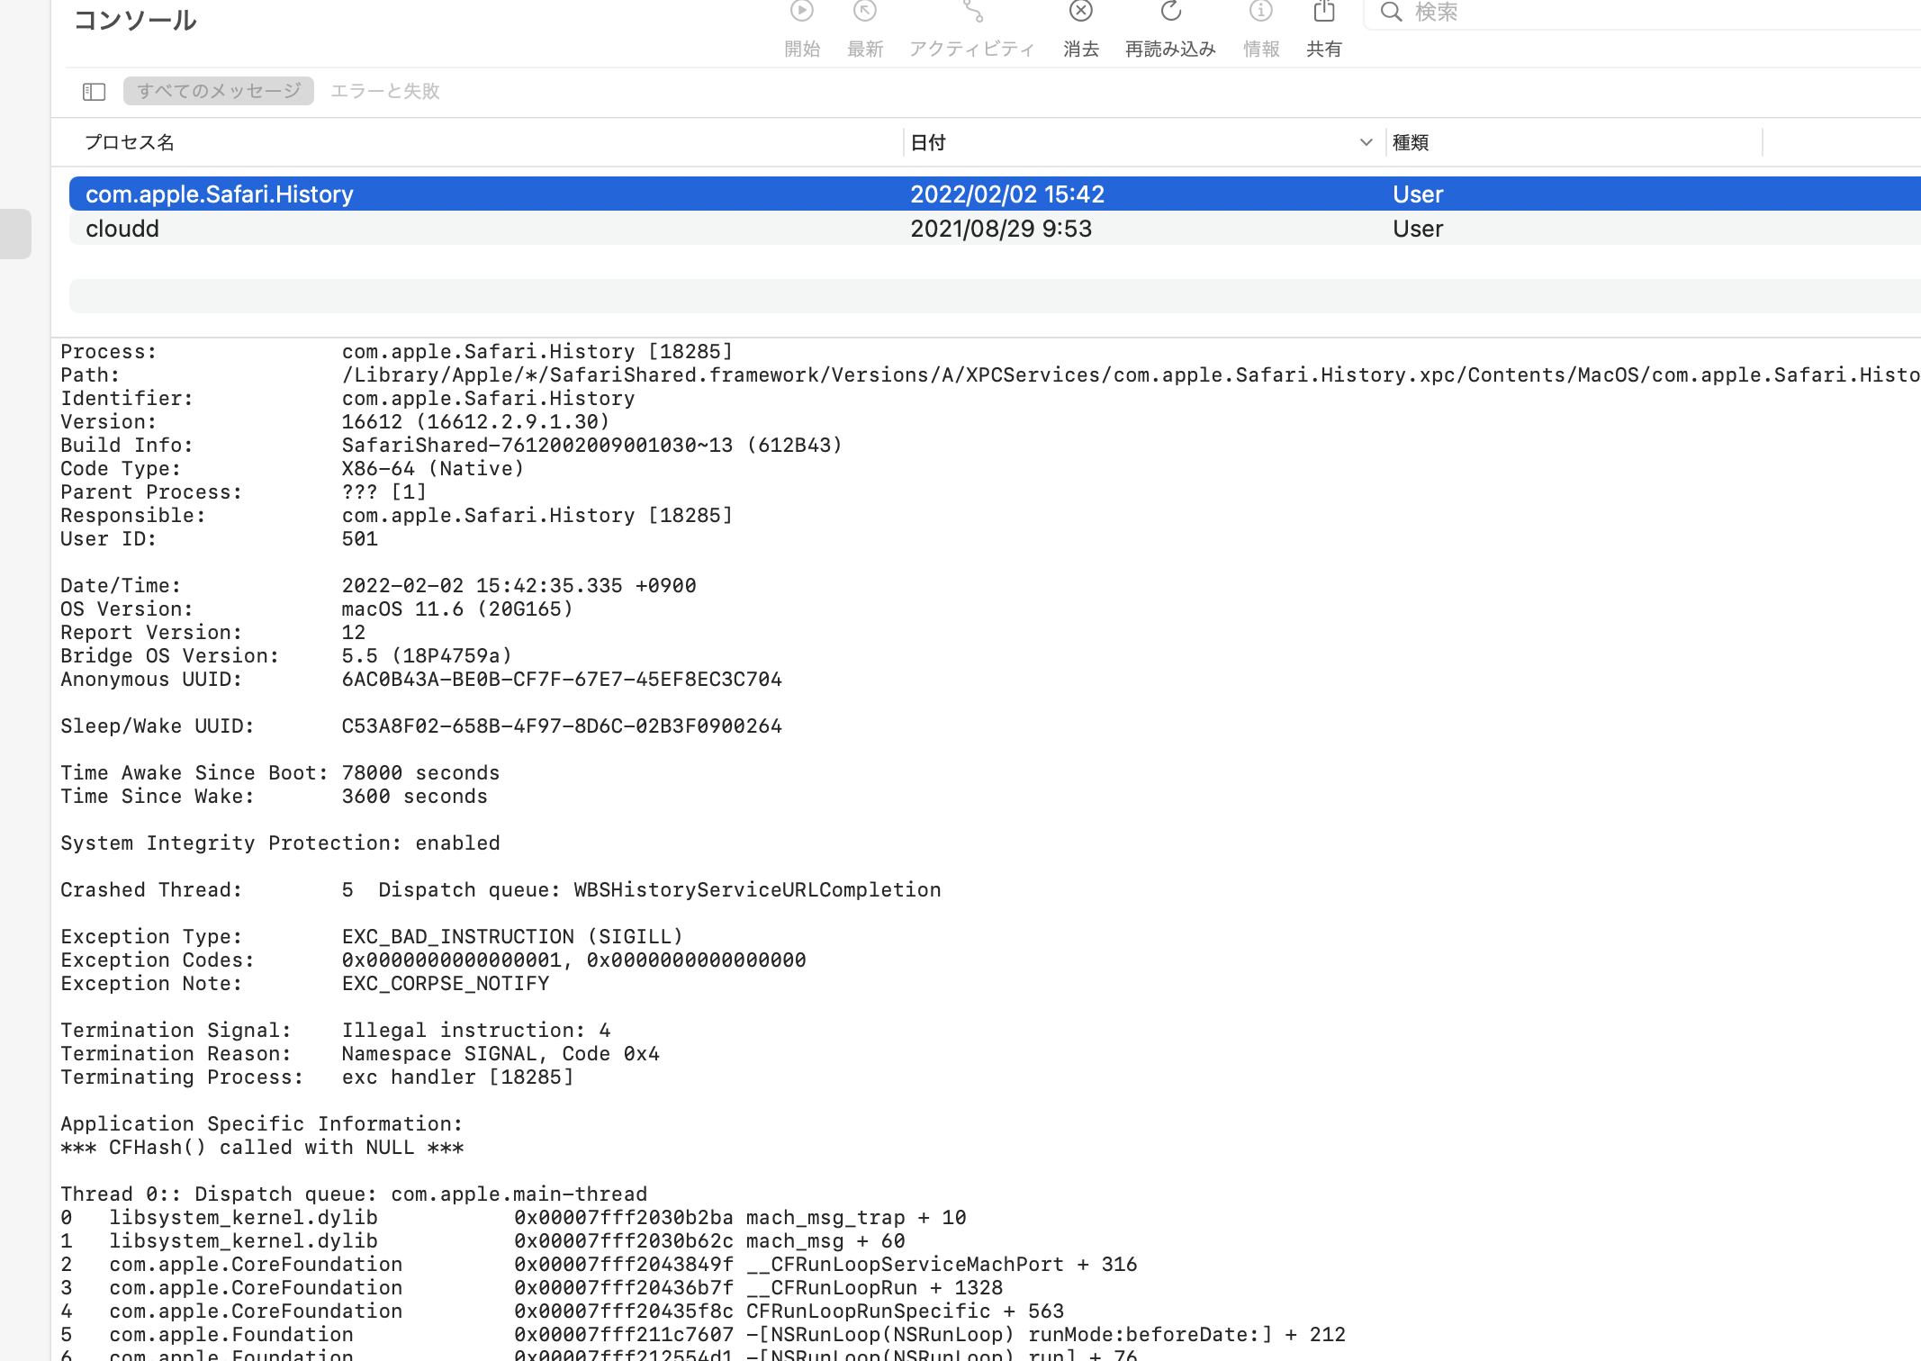Select the すべてのメッセージ filter
This screenshot has width=1921, height=1361.
[219, 91]
